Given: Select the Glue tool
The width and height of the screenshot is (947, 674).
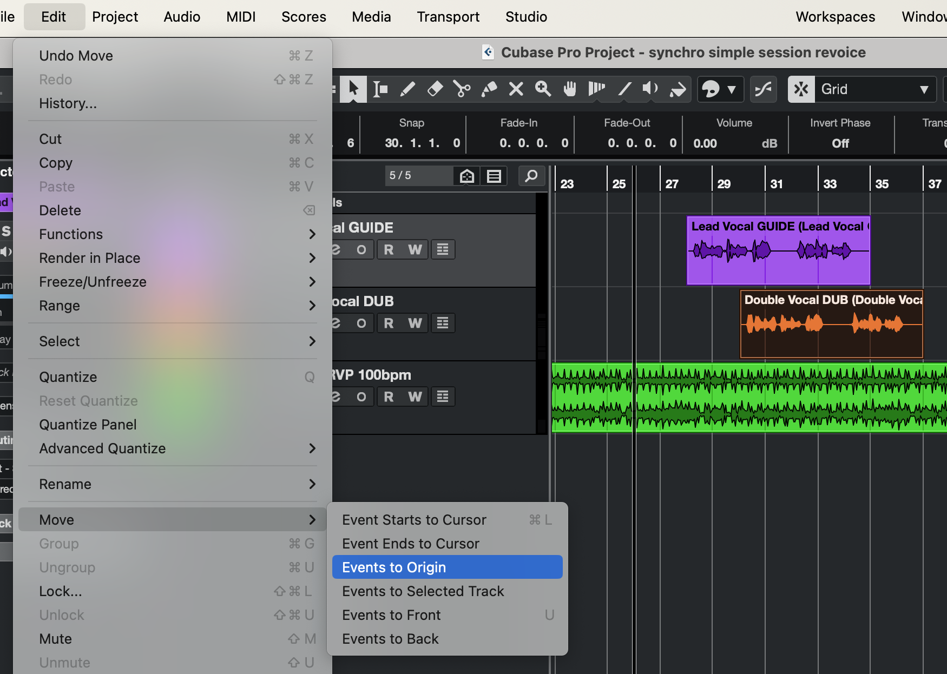Looking at the screenshot, I should tap(489, 89).
